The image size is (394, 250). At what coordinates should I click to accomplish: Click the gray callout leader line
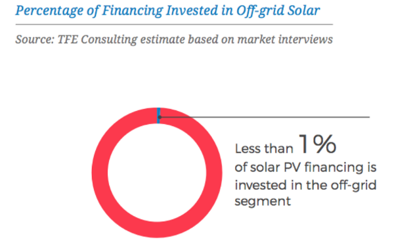pyautogui.click(x=265, y=117)
